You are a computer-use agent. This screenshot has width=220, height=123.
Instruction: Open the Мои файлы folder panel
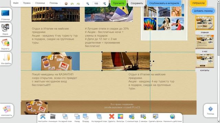pos(6,59)
